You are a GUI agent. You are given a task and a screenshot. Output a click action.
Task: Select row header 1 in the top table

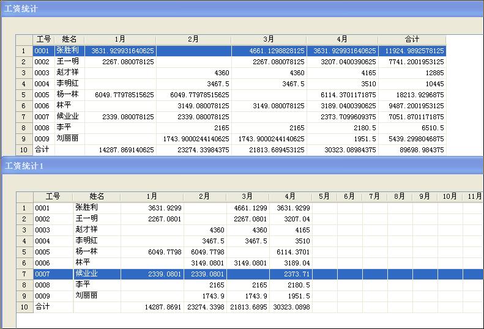24,51
